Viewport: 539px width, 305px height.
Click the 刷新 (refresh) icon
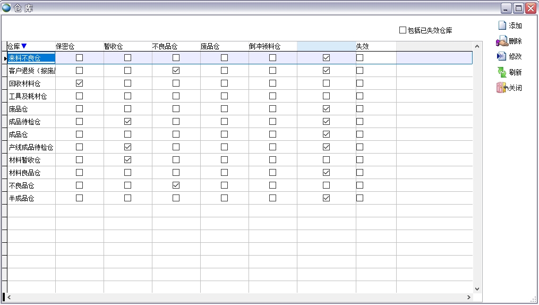click(502, 72)
